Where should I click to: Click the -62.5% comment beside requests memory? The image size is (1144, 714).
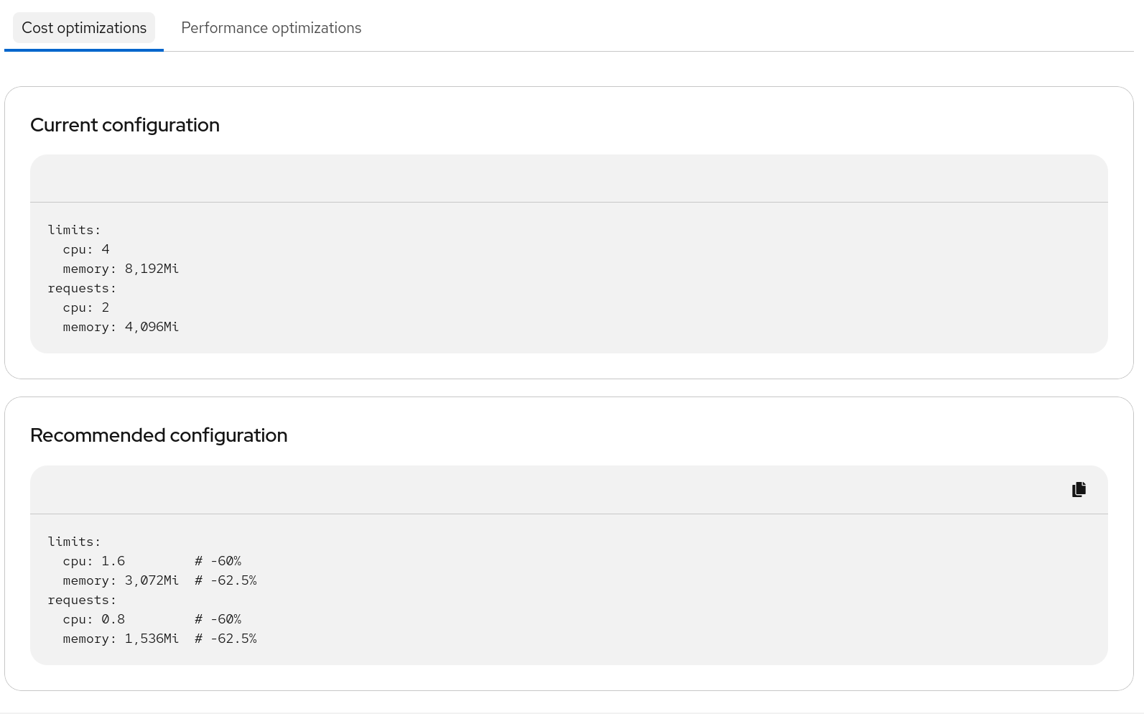click(225, 639)
